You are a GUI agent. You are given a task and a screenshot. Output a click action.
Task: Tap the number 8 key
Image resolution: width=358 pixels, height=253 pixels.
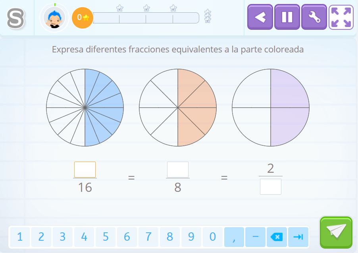169,237
